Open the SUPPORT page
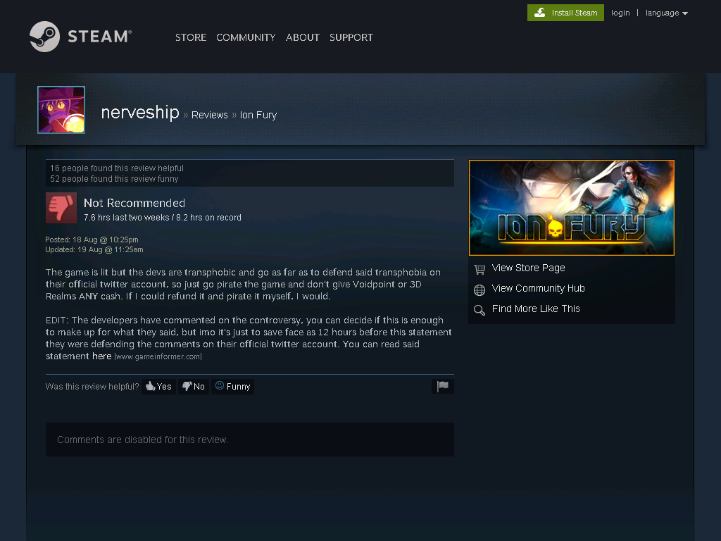The height and width of the screenshot is (541, 721). point(351,37)
